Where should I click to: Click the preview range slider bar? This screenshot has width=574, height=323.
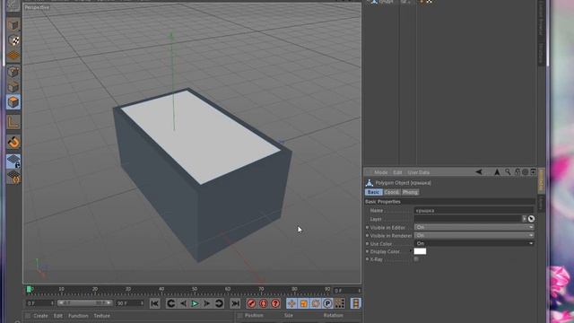click(x=84, y=303)
